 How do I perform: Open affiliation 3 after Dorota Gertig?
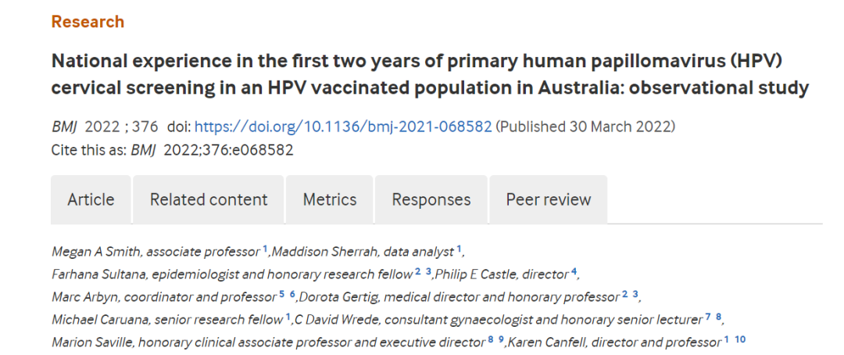click(635, 296)
